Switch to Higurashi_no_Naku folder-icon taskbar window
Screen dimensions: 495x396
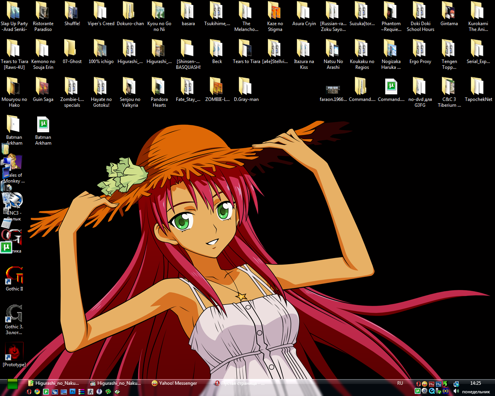coord(53,383)
